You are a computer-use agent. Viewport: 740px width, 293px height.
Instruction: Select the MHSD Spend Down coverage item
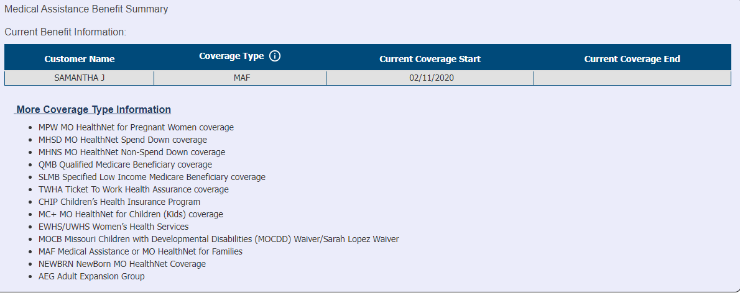123,140
